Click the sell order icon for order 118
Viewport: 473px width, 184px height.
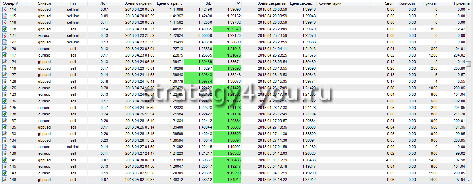(5, 29)
